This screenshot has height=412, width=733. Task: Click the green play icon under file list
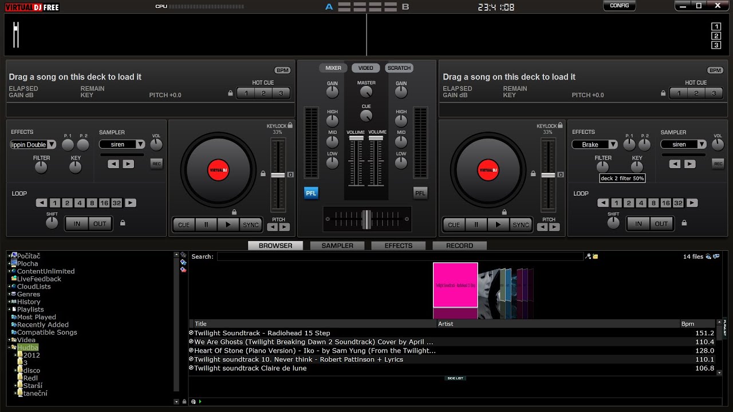point(200,402)
